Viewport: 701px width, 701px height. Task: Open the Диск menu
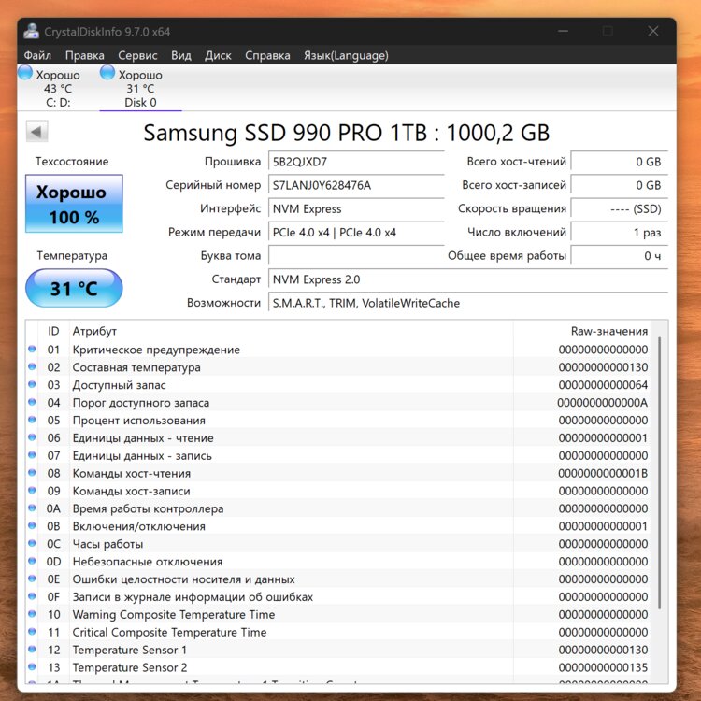click(x=218, y=55)
